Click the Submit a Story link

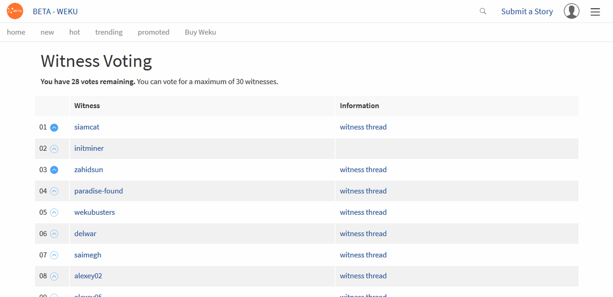(527, 11)
